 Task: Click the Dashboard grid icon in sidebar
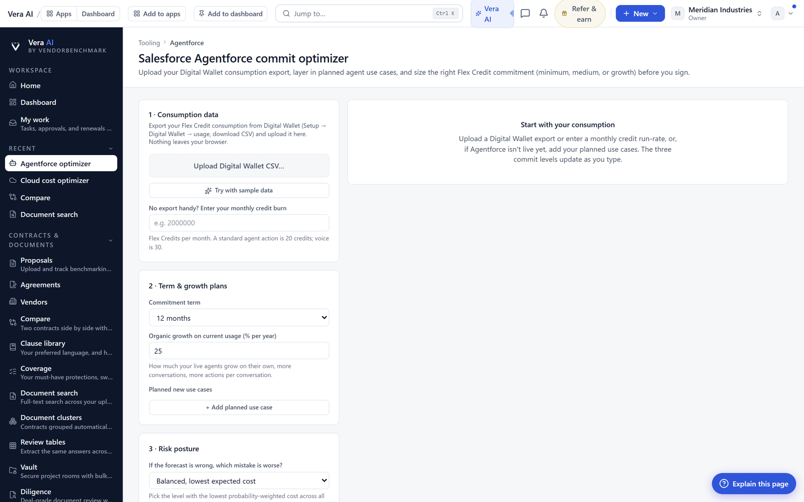[13, 102]
